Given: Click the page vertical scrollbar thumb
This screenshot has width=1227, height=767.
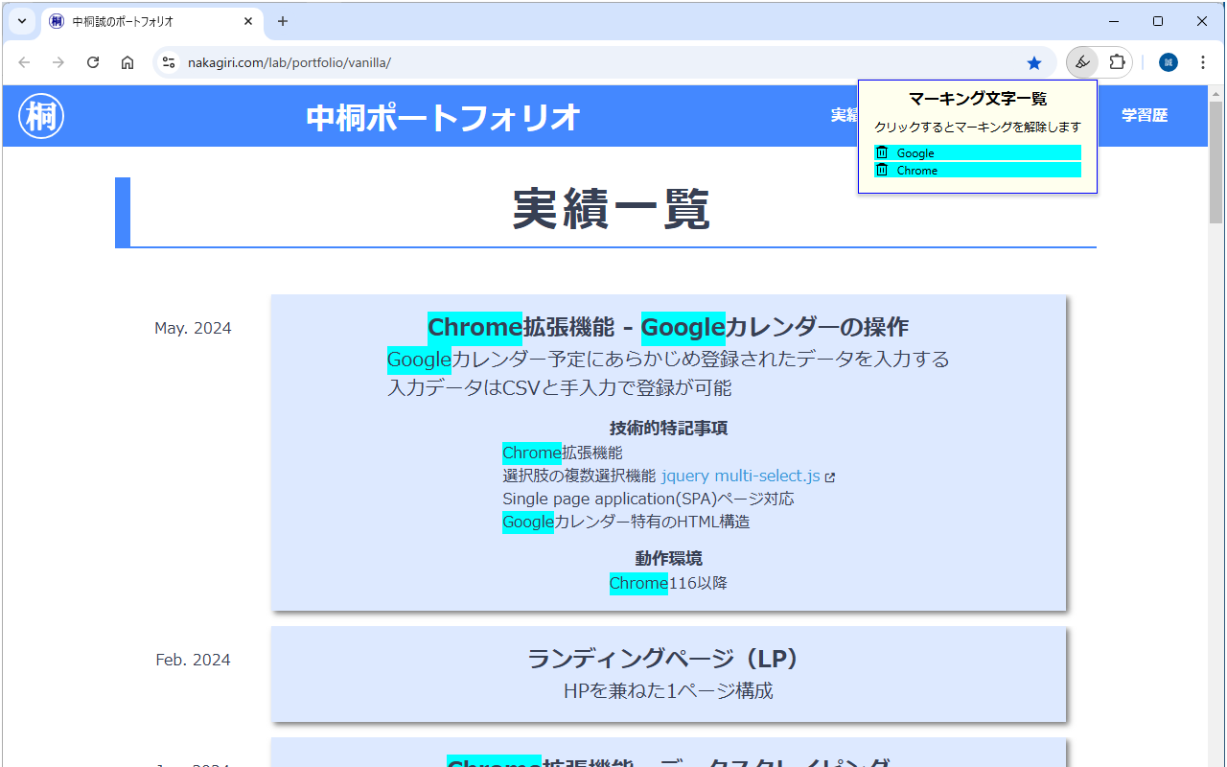Looking at the screenshot, I should 1216,162.
